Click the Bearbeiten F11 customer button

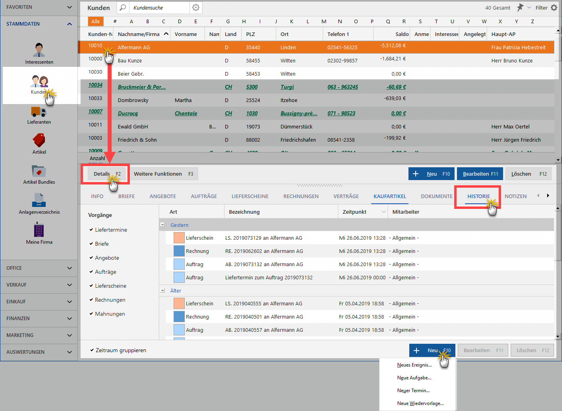tap(480, 174)
